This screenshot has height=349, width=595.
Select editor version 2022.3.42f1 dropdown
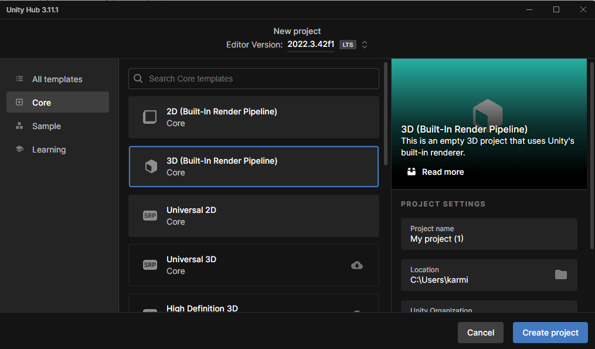click(x=311, y=45)
